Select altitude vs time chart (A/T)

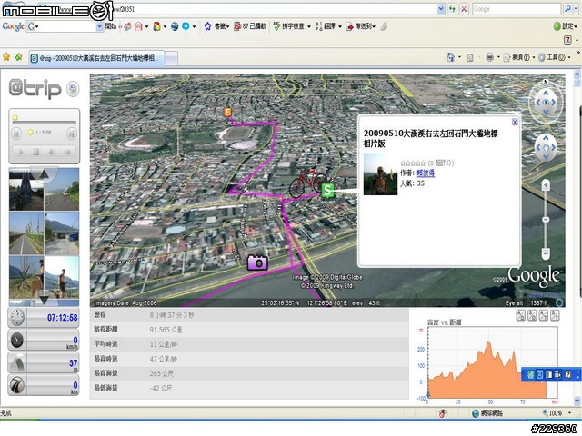pos(544,315)
